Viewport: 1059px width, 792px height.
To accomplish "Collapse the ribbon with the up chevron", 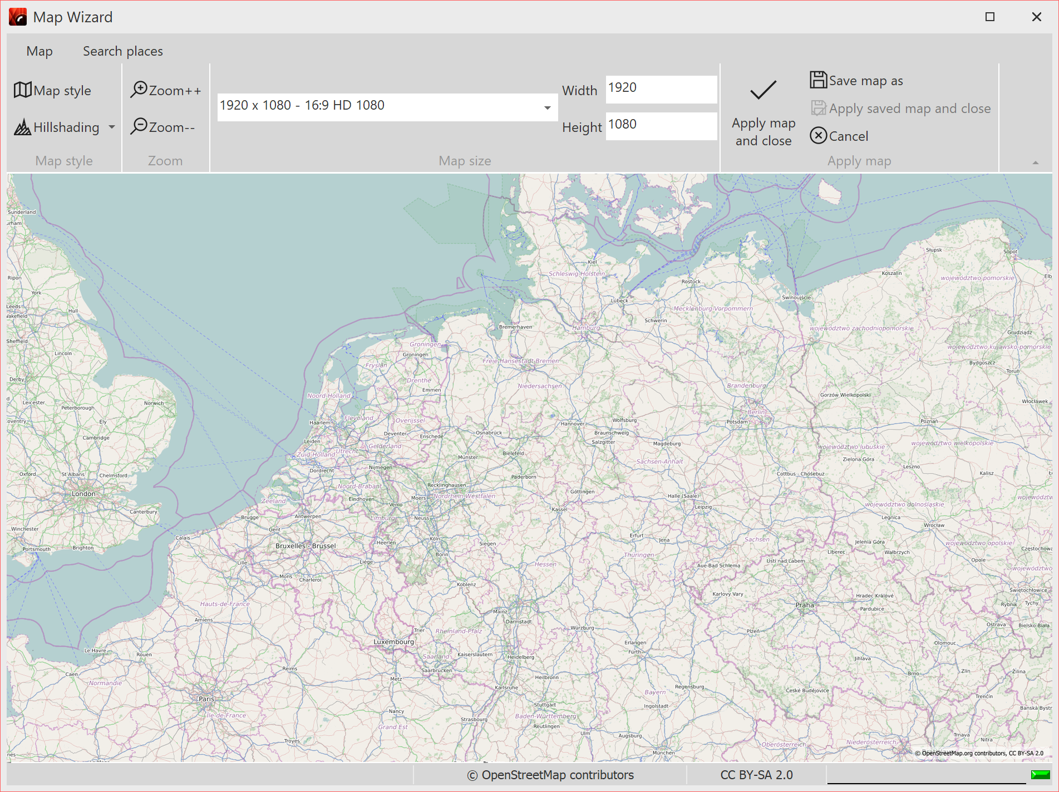I will tap(1036, 161).
